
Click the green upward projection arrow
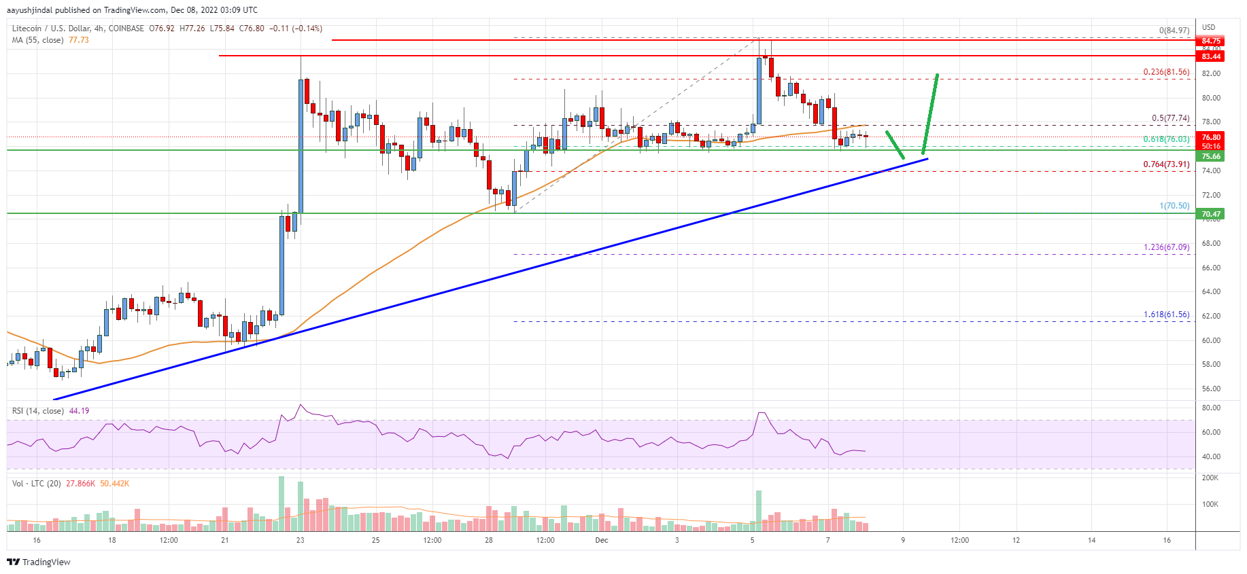[930, 113]
